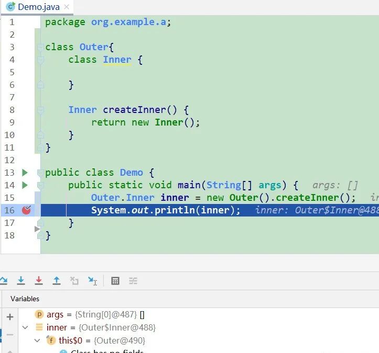
Task: Click the Step Out debugger icon
Action: coord(57,281)
